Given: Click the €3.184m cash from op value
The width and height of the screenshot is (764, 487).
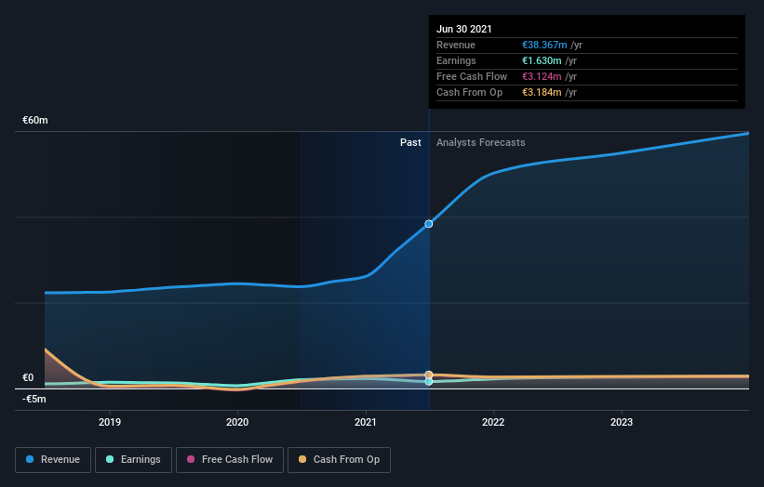Looking at the screenshot, I should pos(542,92).
